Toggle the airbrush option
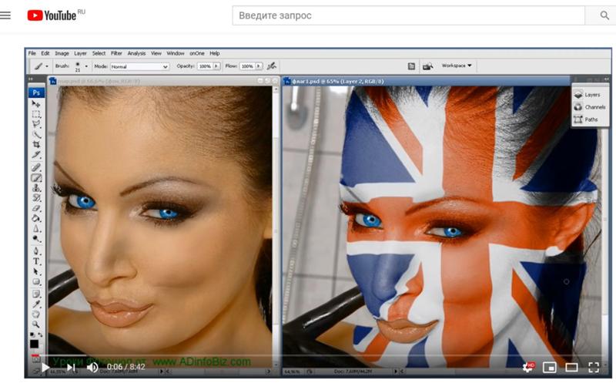 point(272,66)
